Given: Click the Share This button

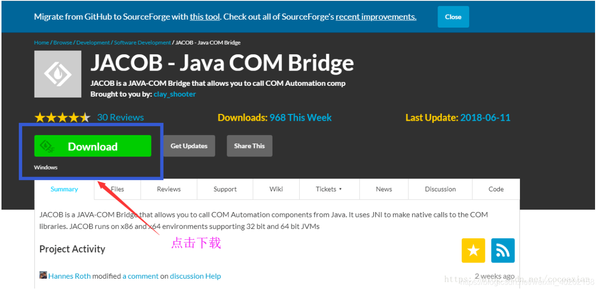Looking at the screenshot, I should tap(249, 146).
